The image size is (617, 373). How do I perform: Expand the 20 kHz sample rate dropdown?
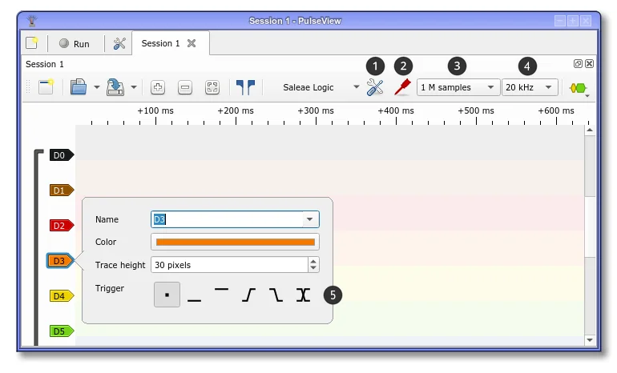(530, 87)
